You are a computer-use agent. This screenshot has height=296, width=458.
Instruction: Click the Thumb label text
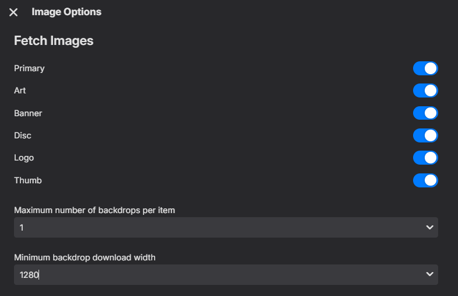click(x=28, y=180)
